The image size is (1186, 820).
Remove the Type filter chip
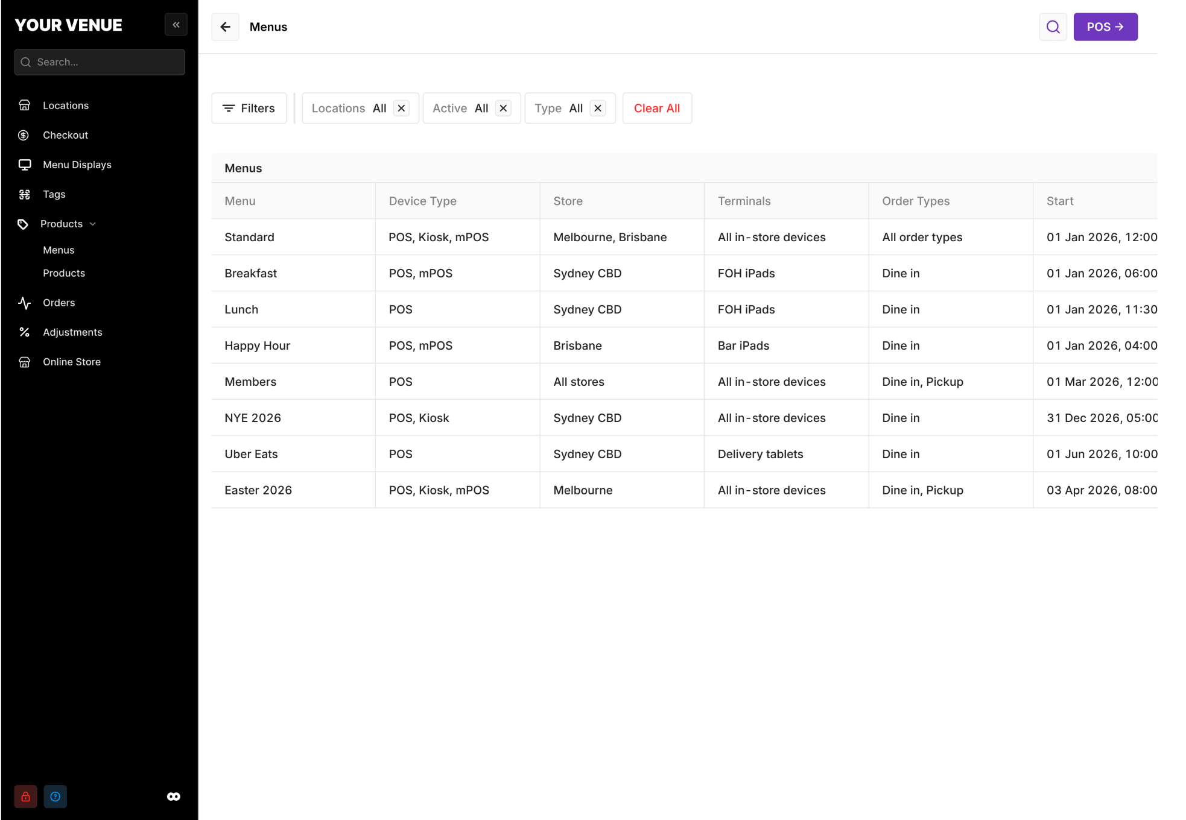coord(598,108)
